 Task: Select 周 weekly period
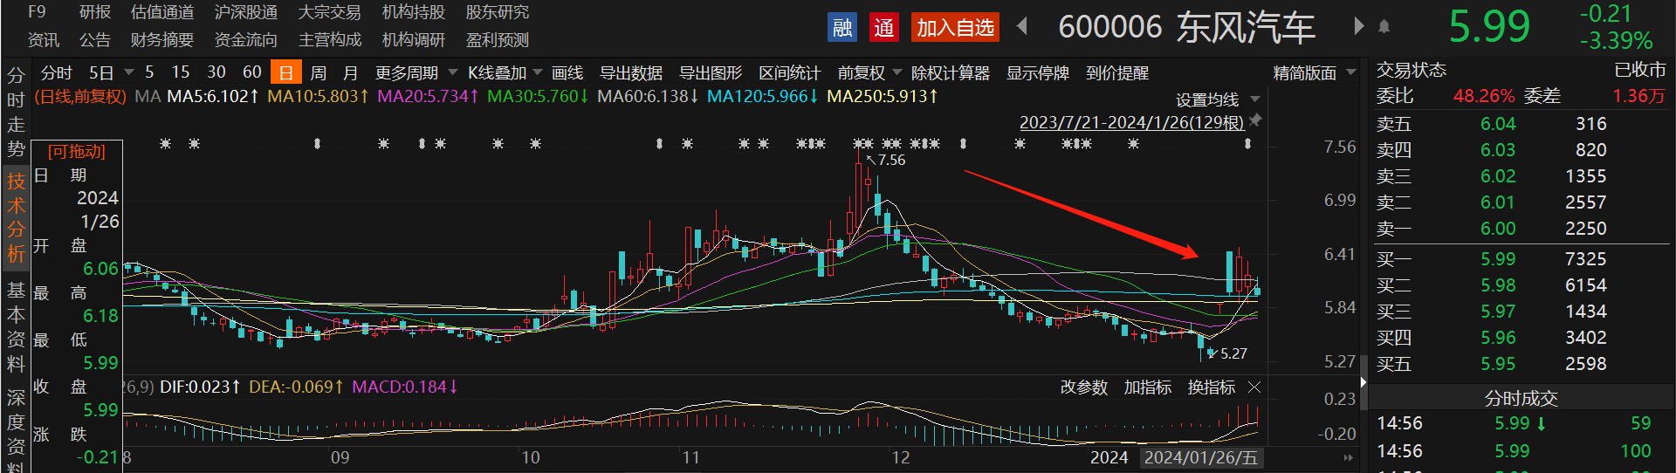(x=319, y=72)
